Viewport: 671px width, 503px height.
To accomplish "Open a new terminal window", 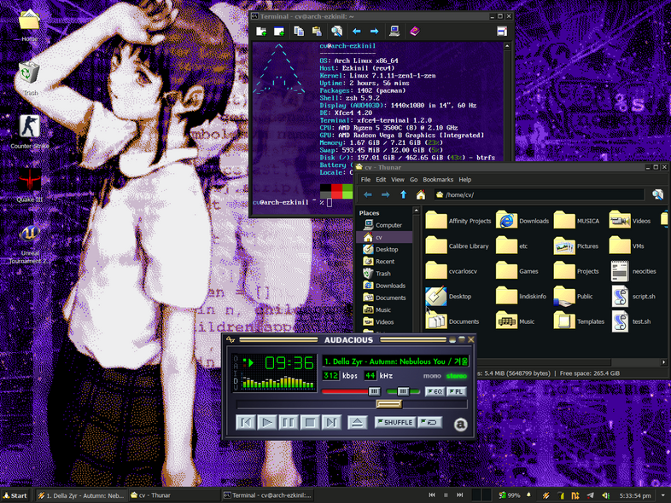I will coord(279,32).
